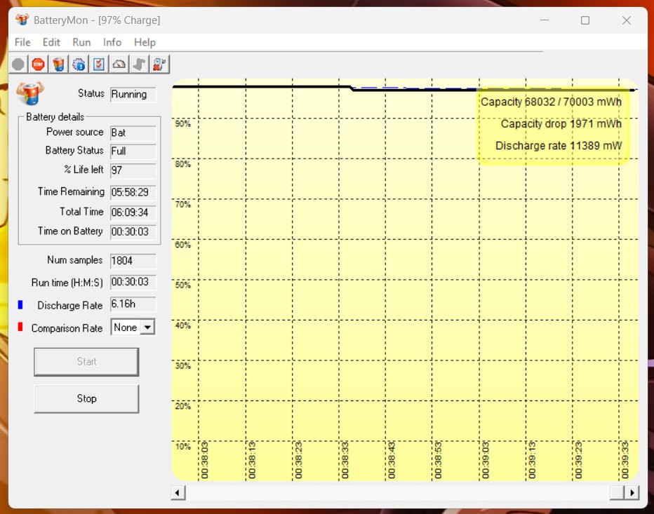Click the gauge meter toolbar icon
Image resolution: width=654 pixels, height=514 pixels.
tap(119, 65)
